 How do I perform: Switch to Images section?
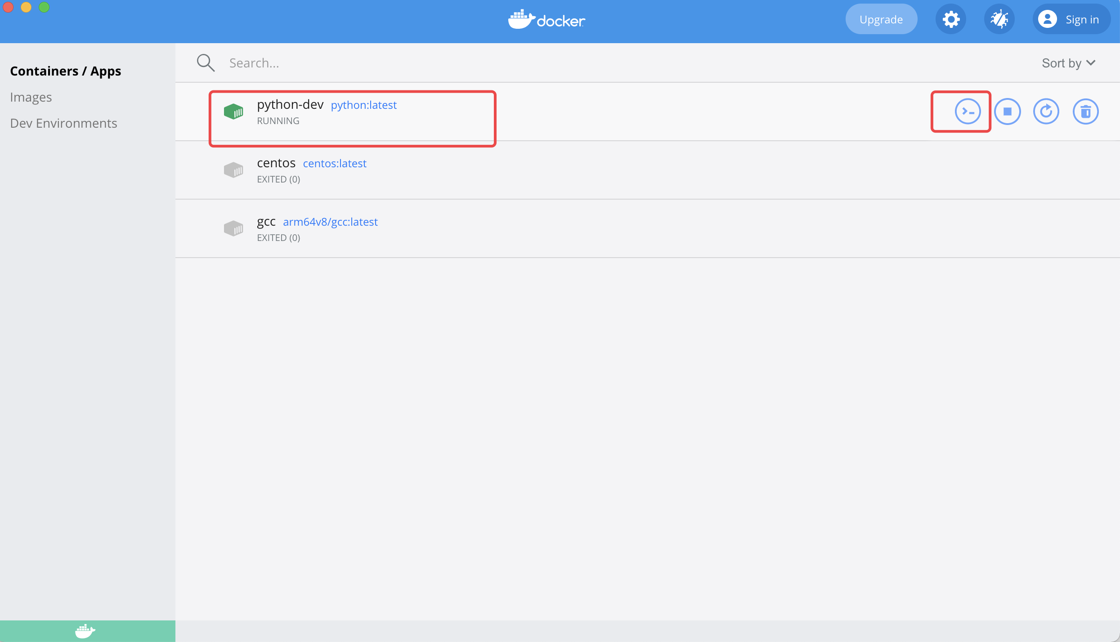coord(31,97)
